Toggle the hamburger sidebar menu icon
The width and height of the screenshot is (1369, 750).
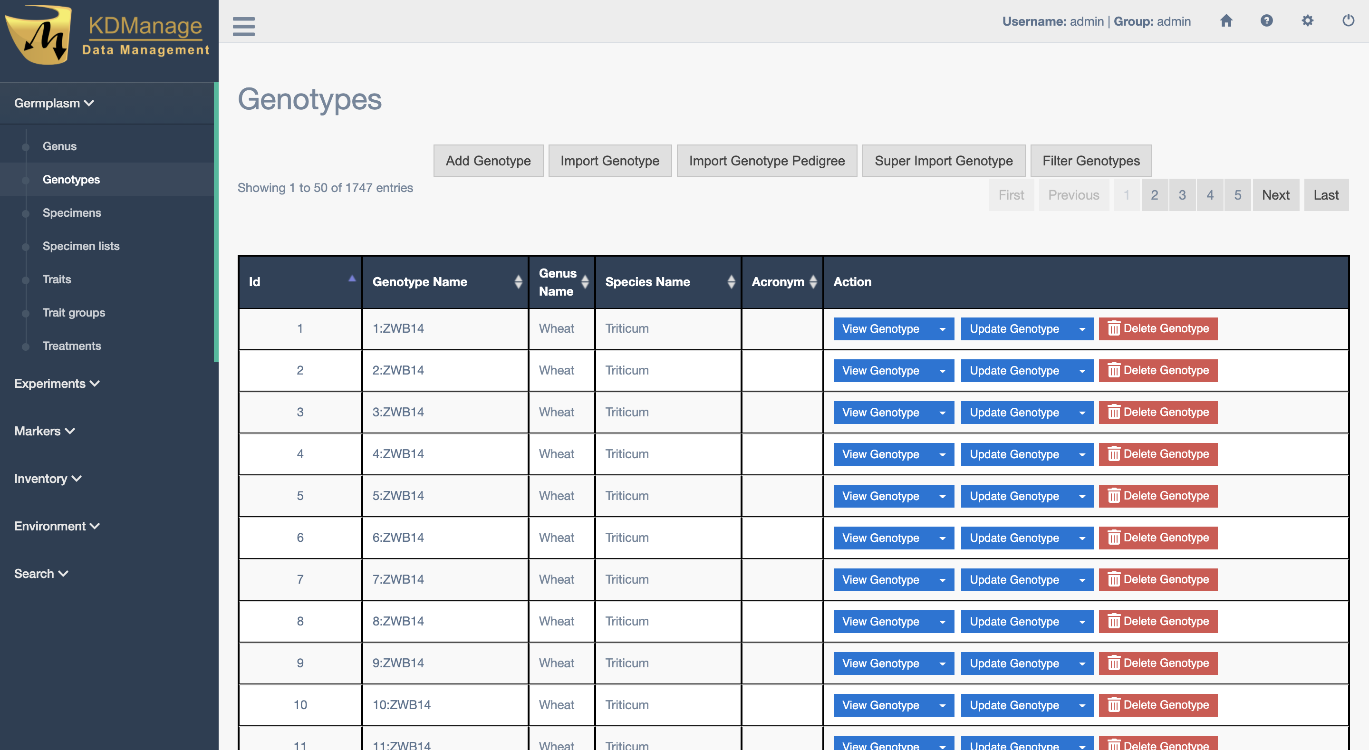pyautogui.click(x=243, y=26)
